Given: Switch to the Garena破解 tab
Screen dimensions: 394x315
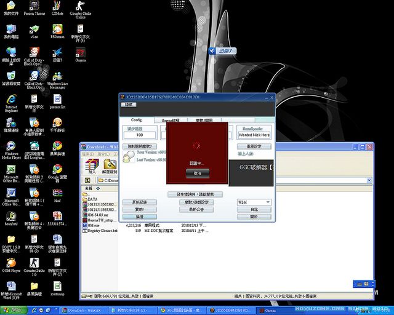Looking at the screenshot, I should pyautogui.click(x=171, y=120).
